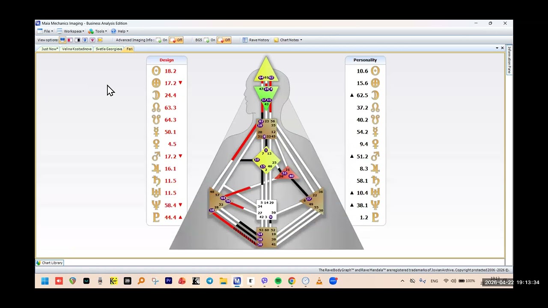Open Telegram from the taskbar
Image resolution: width=548 pixels, height=308 pixels.
click(x=209, y=281)
